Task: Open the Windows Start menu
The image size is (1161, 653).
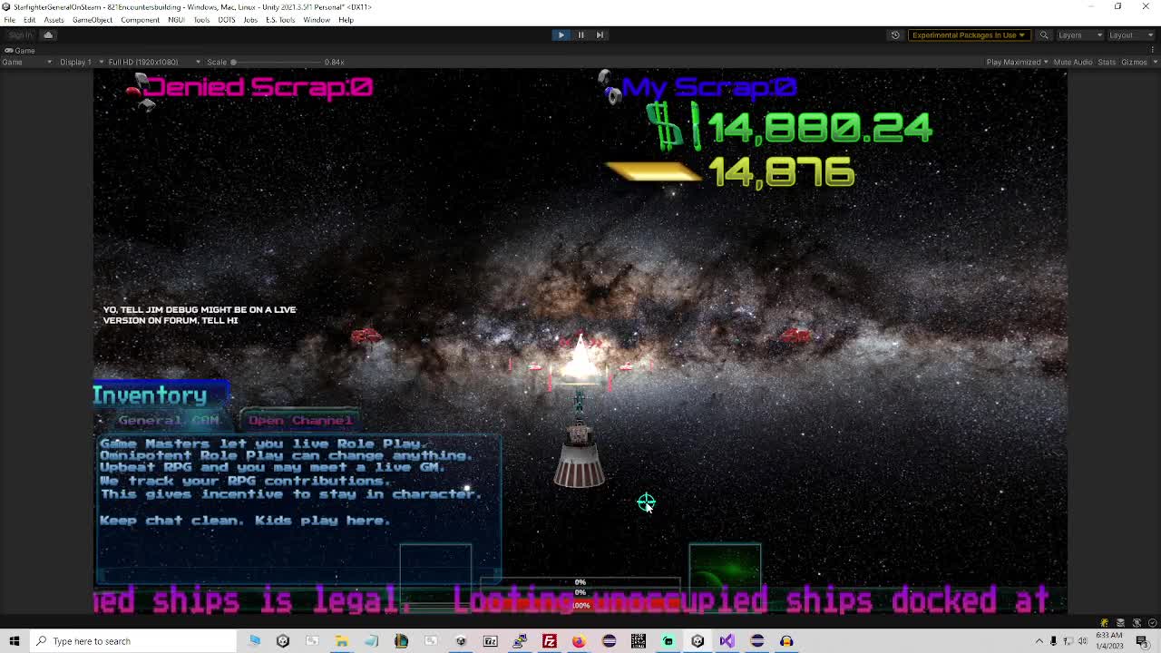Action: 15,641
